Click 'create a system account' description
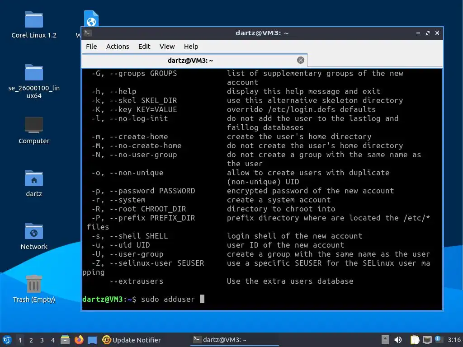 click(279, 200)
